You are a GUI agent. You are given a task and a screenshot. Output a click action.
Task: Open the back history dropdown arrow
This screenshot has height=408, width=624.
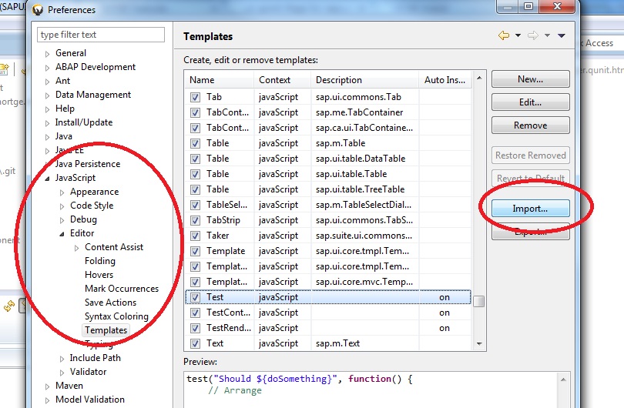(x=518, y=35)
